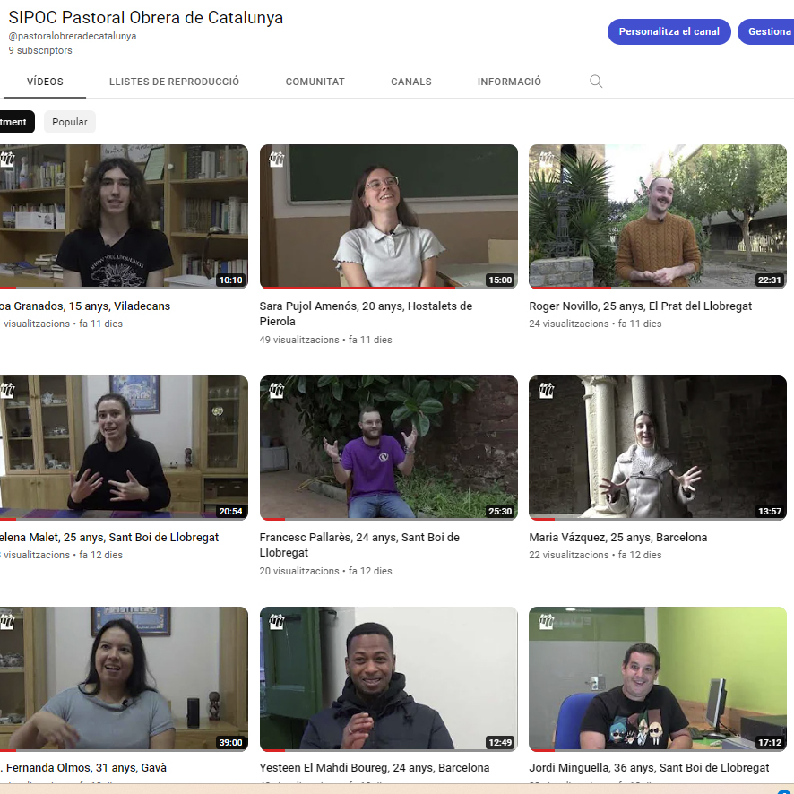This screenshot has height=794, width=794.
Task: Select the Vídeos tab
Action: 45,82
